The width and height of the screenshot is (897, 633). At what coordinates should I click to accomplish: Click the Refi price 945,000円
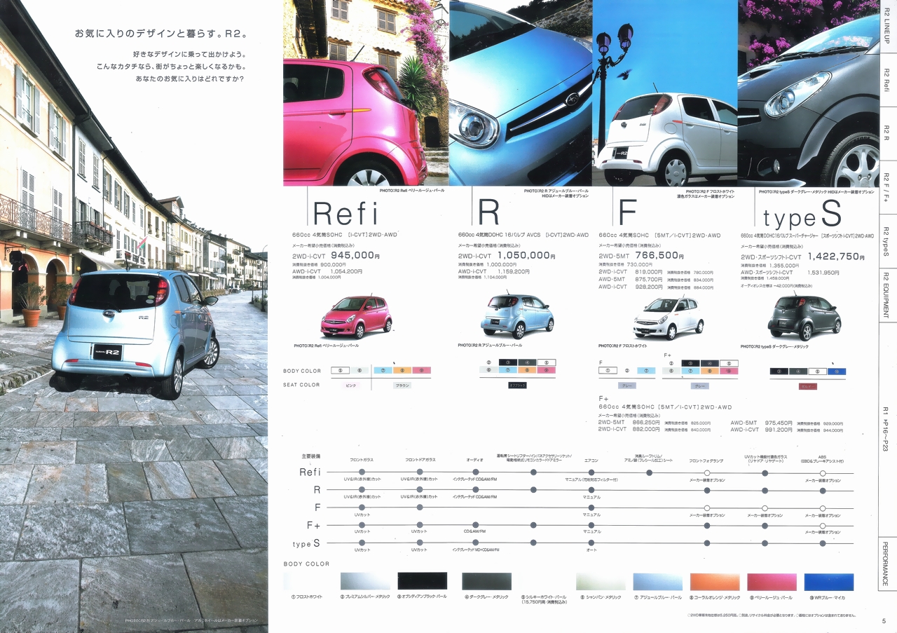tap(355, 256)
